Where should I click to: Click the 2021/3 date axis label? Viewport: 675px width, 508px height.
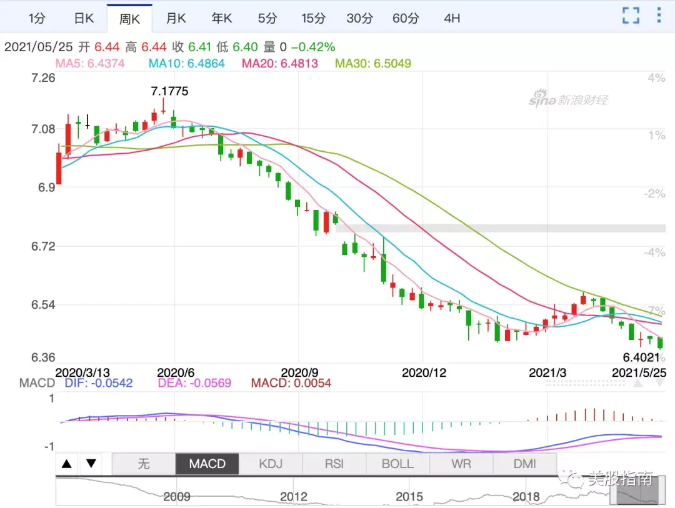coord(547,372)
